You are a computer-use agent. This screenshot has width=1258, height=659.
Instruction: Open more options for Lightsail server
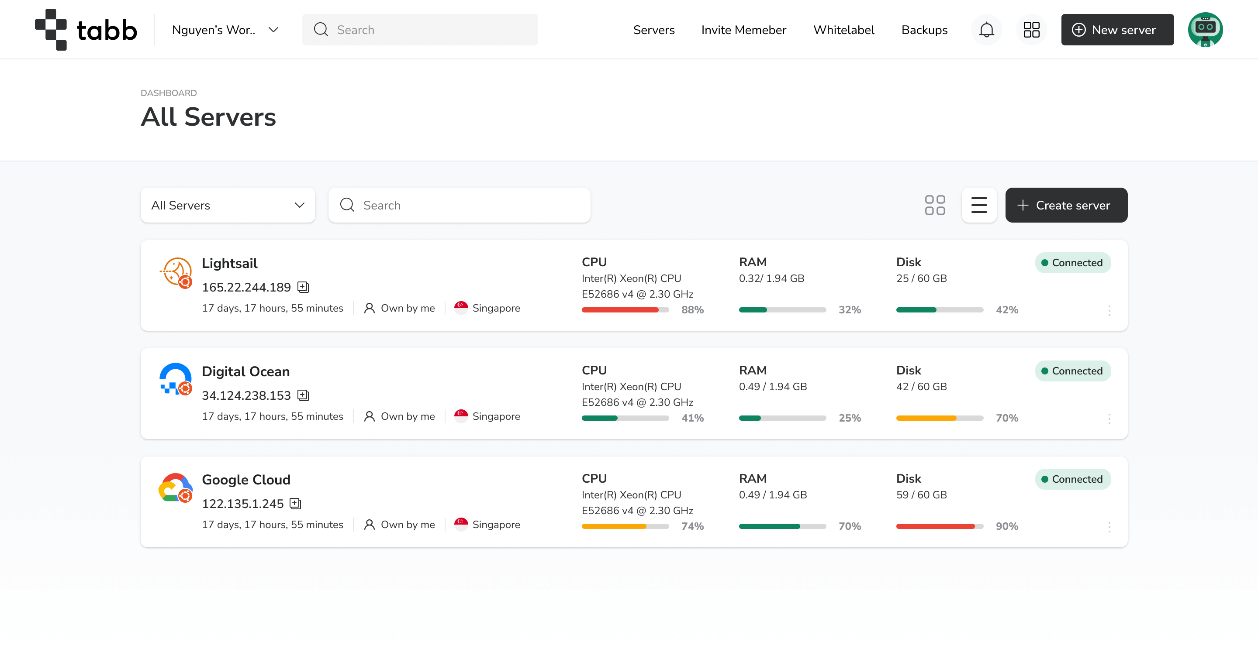[x=1109, y=311]
